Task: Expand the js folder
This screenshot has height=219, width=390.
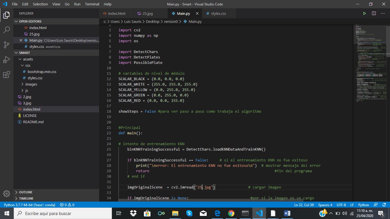Action: [x=56, y=90]
